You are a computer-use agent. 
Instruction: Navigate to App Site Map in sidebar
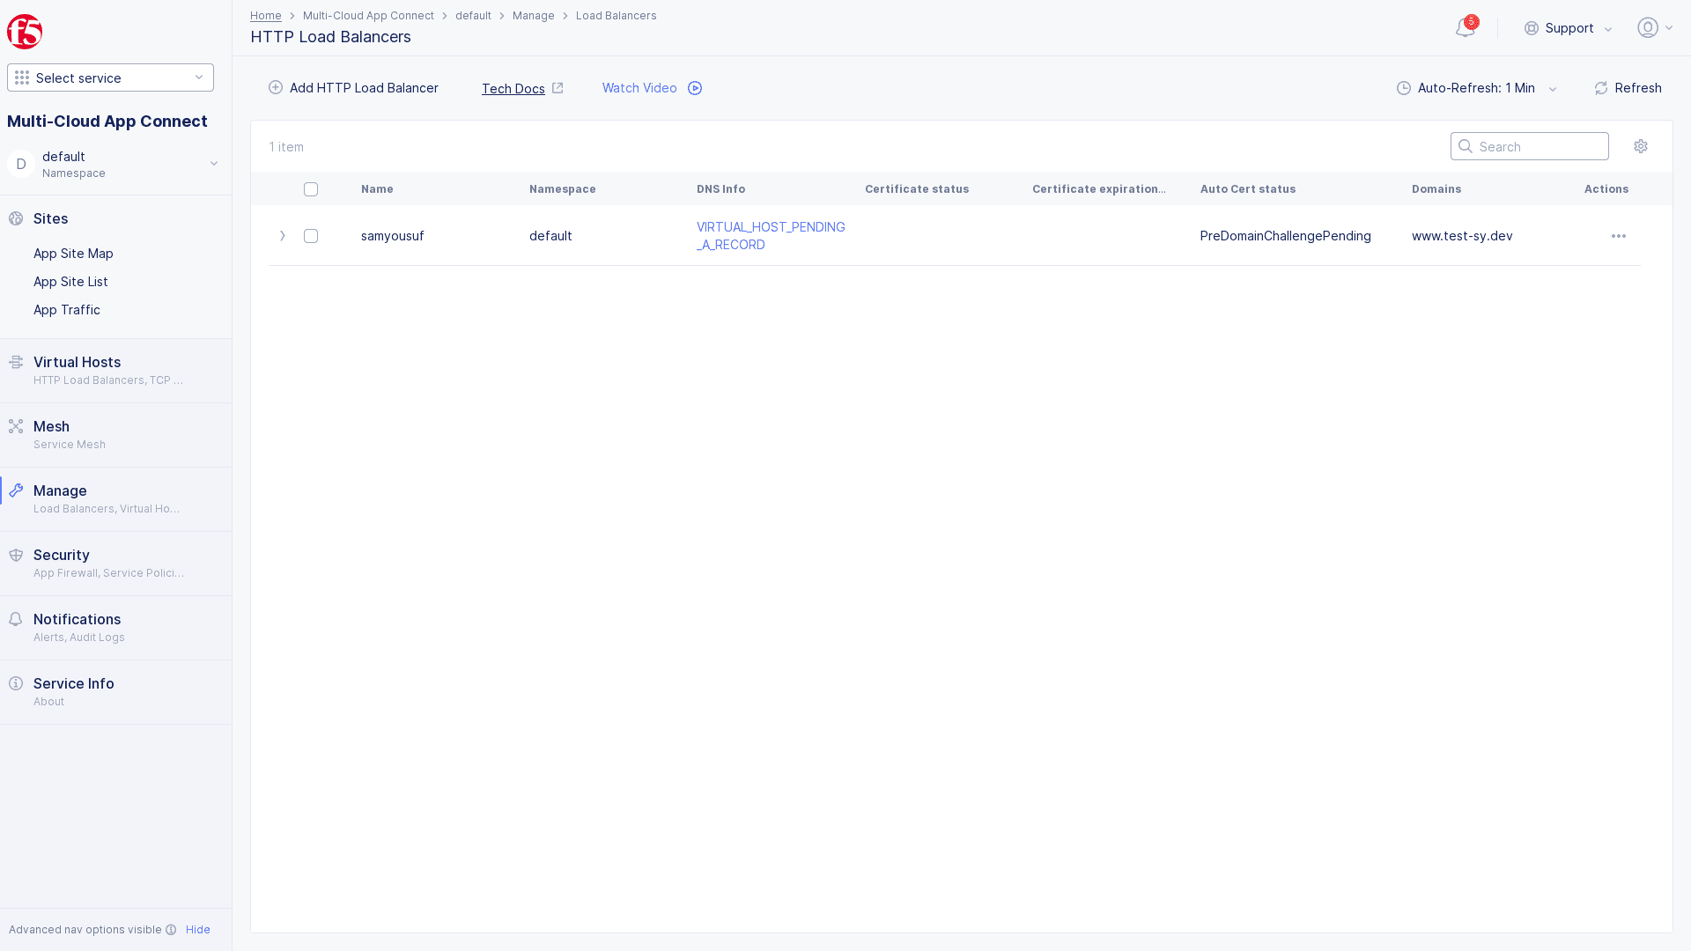(73, 254)
